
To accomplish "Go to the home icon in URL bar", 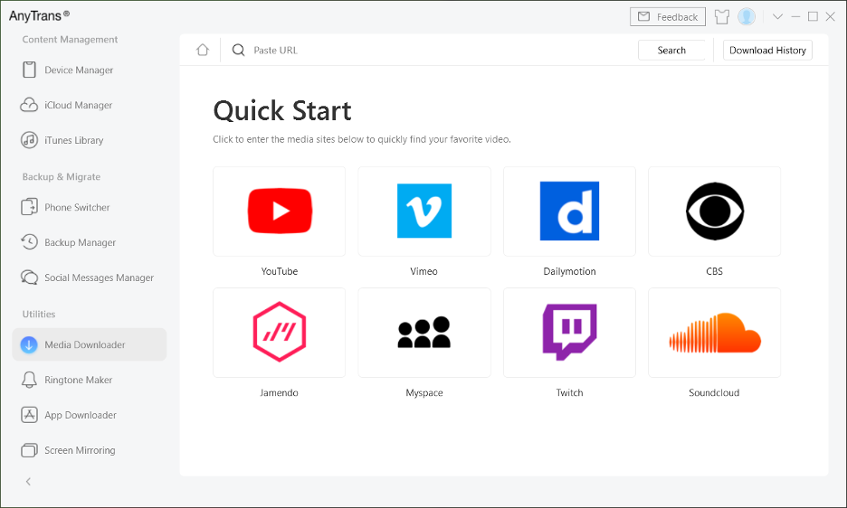I will 203,50.
